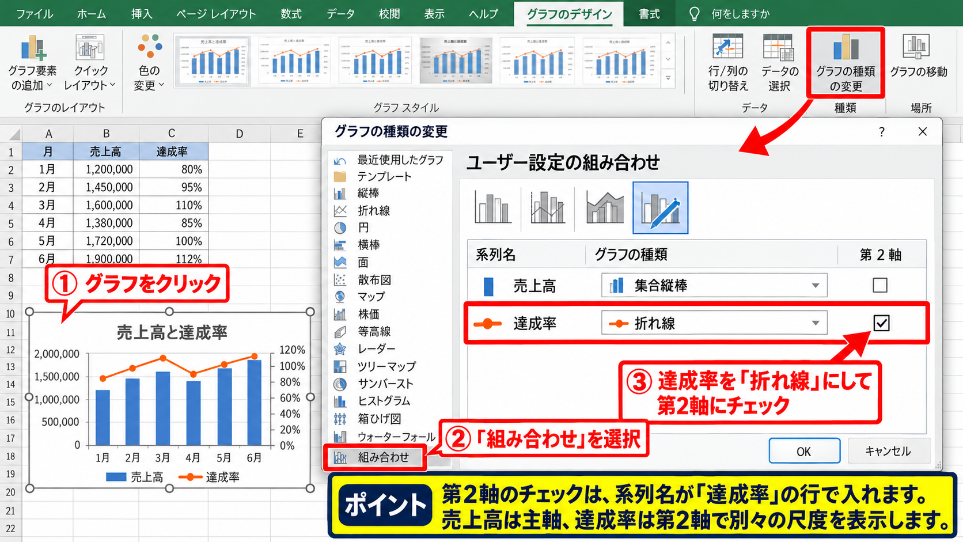
Task: Switch to the 書式 tab
Action: [649, 14]
